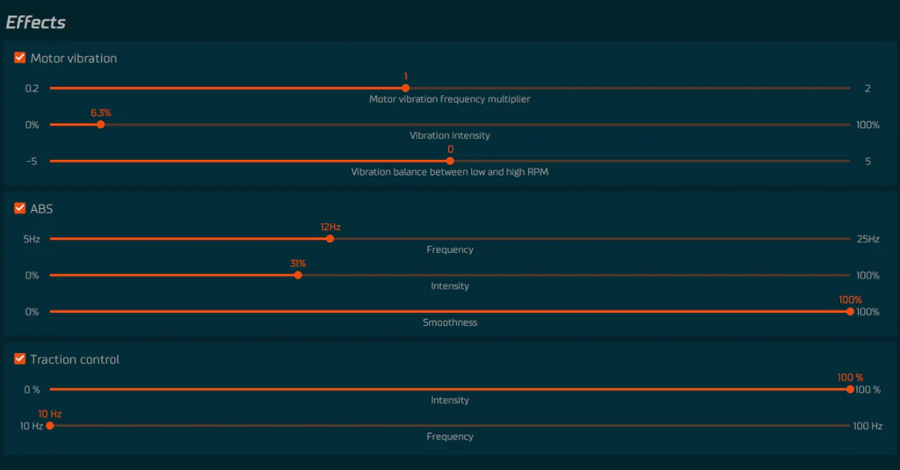Click the "Vibration balance between low and high RPM" caption
Image resolution: width=900 pixels, height=470 pixels.
[x=450, y=172]
